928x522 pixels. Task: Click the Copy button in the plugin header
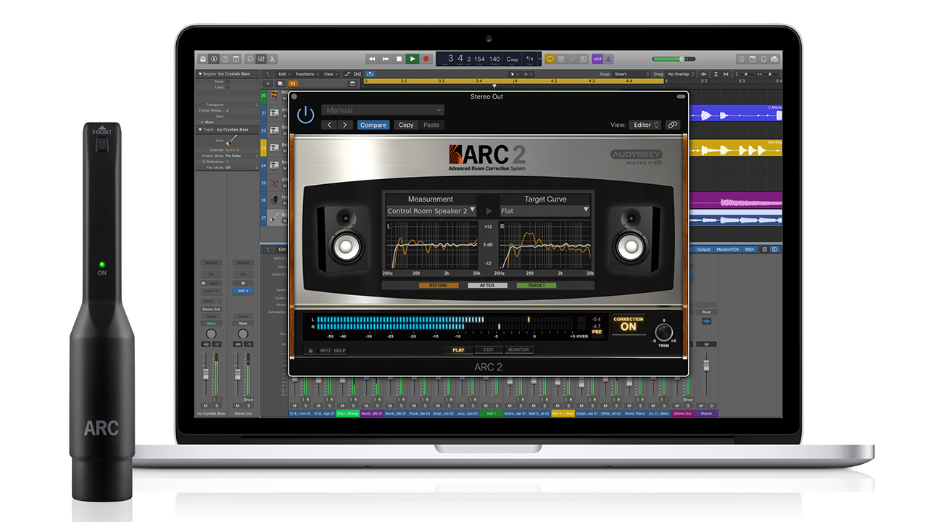click(406, 125)
